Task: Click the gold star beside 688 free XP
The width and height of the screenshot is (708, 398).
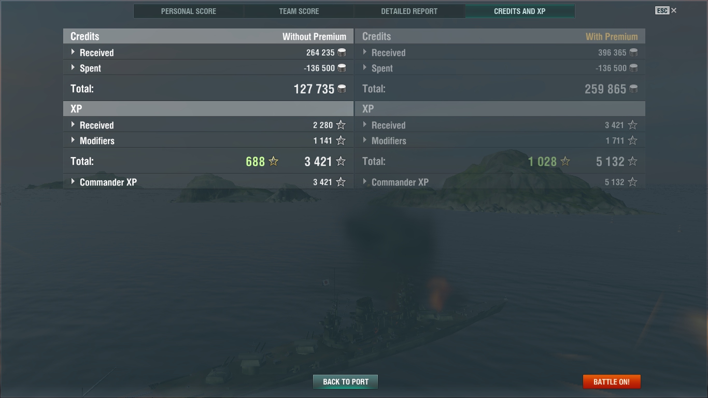Action: 274,161
